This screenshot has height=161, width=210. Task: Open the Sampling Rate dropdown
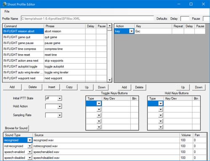(60, 115)
